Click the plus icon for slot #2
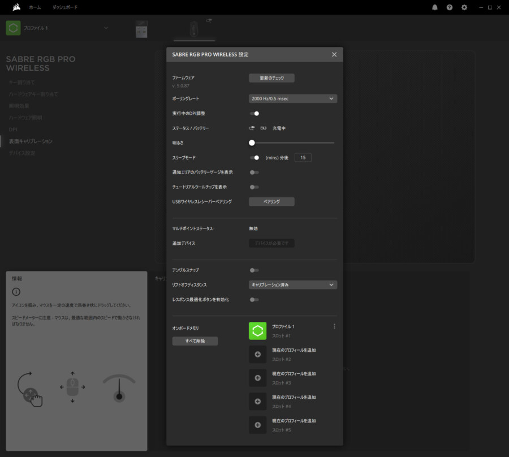The height and width of the screenshot is (457, 509). pos(257,354)
